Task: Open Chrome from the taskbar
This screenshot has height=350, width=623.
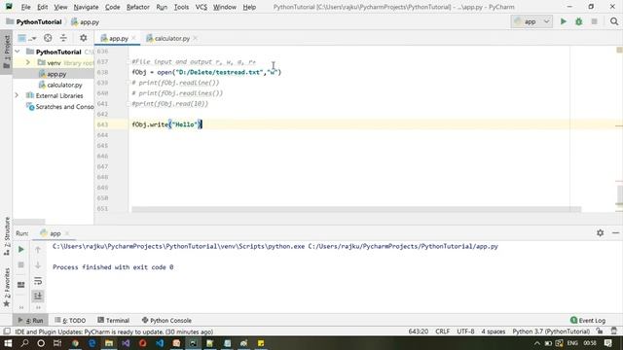Action: tap(75, 343)
